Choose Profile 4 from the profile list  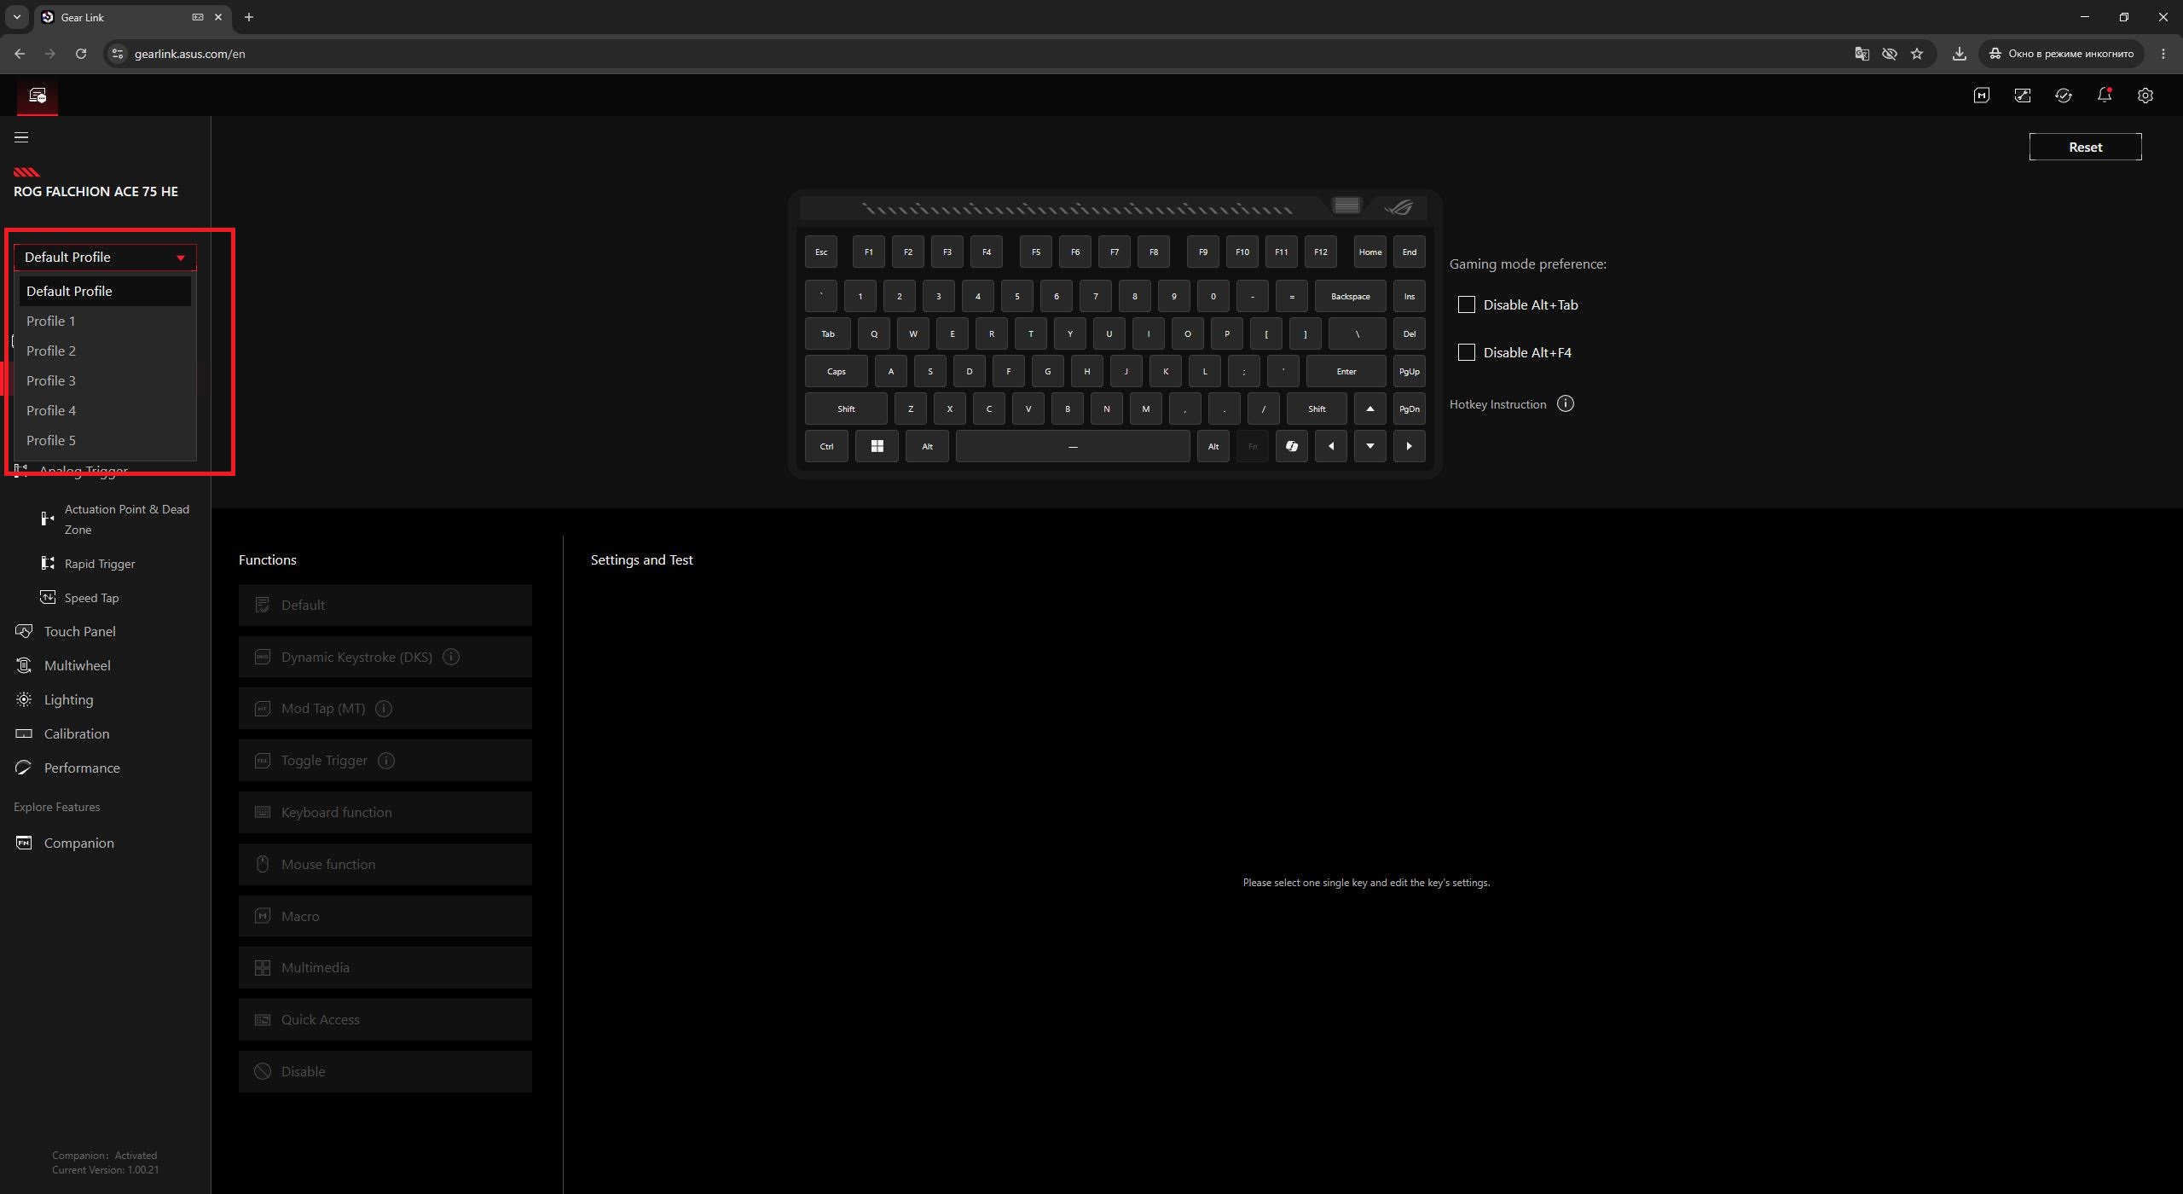[x=105, y=411]
